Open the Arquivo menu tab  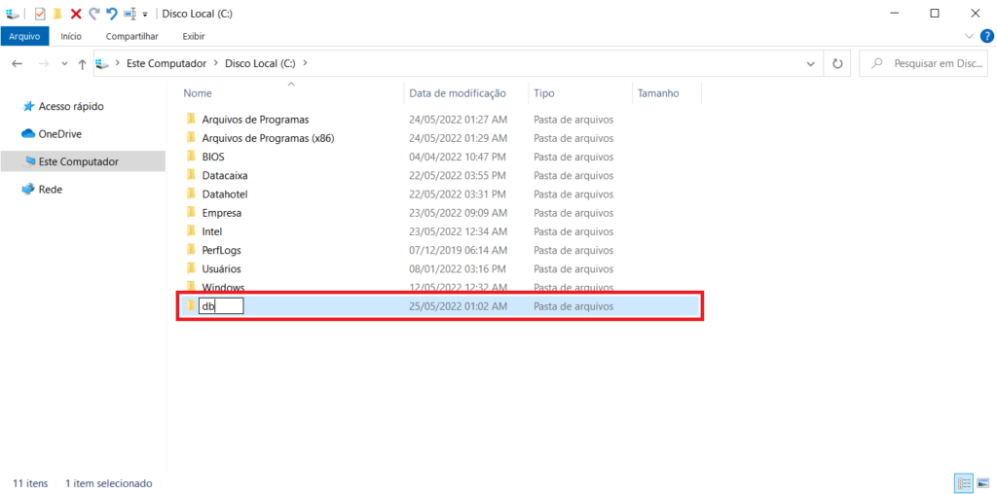[24, 36]
